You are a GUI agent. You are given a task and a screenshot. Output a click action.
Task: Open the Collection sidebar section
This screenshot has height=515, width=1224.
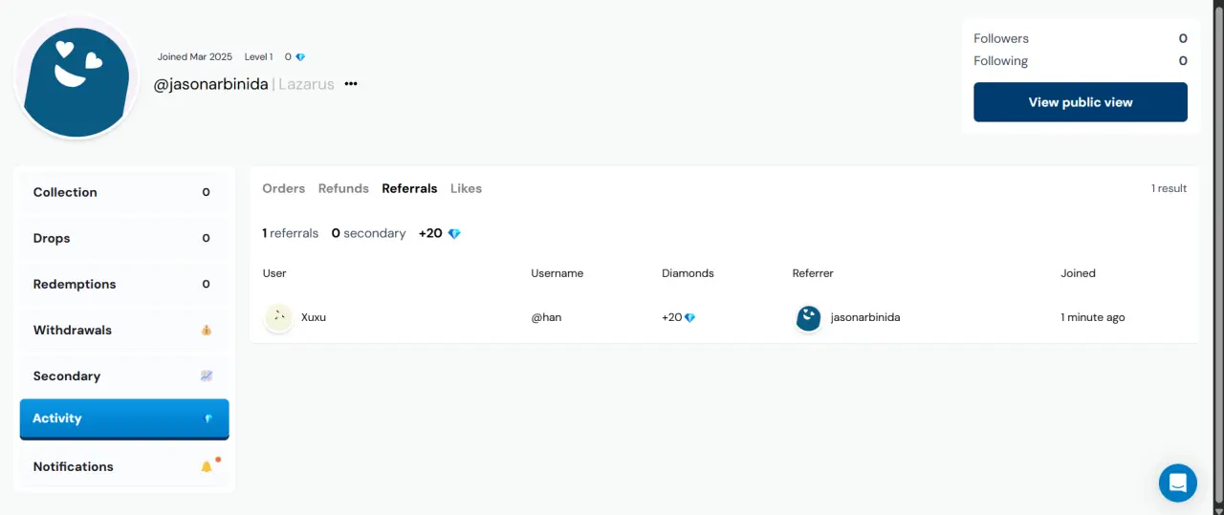click(124, 192)
